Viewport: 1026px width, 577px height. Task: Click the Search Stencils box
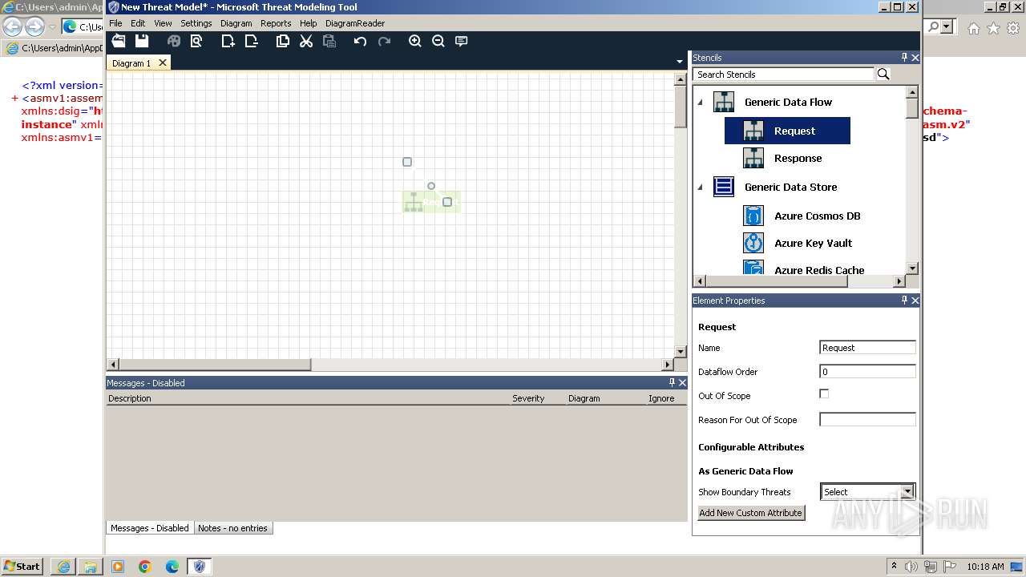point(784,74)
